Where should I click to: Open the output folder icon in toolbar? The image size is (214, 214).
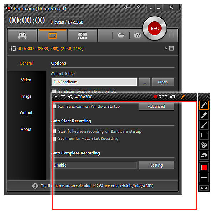point(121,35)
